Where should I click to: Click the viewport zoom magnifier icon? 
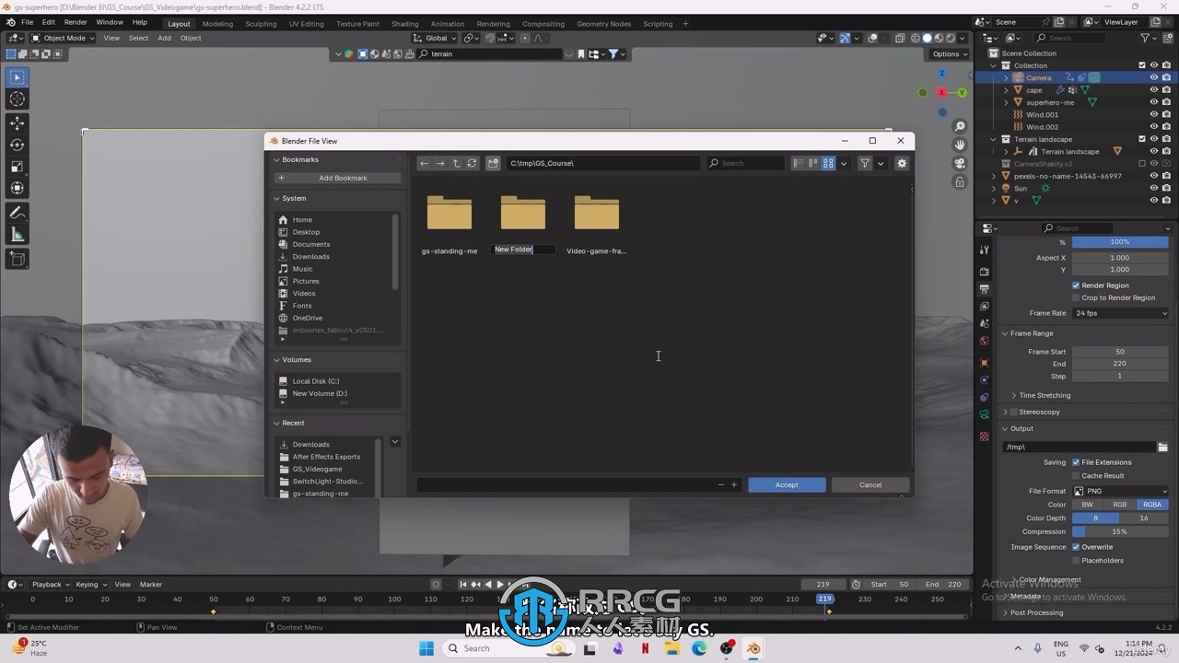[x=960, y=127]
